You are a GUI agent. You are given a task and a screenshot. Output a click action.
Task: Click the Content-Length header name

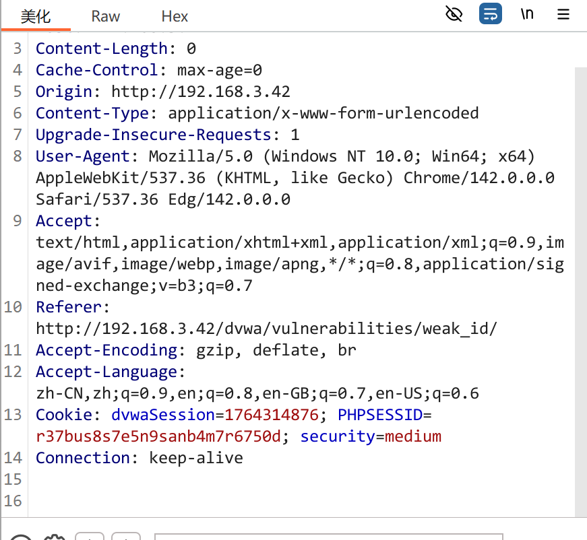[102, 48]
